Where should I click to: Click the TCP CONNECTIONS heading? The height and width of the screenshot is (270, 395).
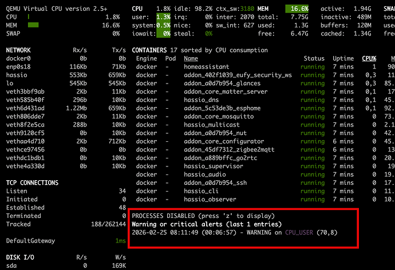click(32, 183)
